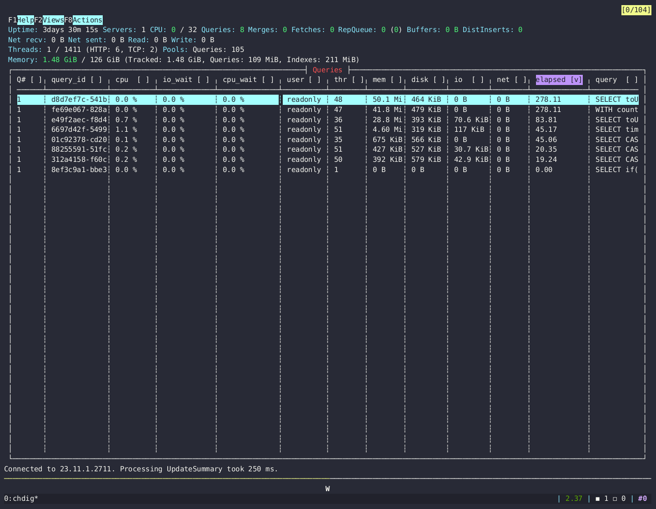
Task: Sort table by mem column header
Action: tap(387, 79)
